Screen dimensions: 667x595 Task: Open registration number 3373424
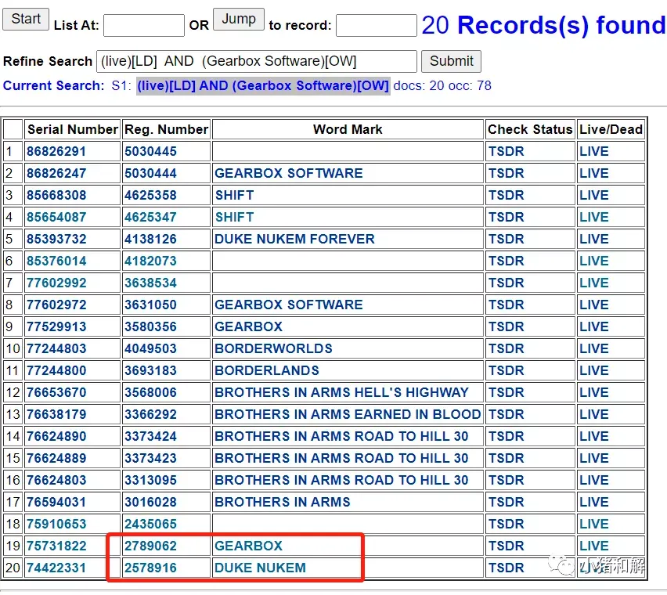(x=150, y=436)
